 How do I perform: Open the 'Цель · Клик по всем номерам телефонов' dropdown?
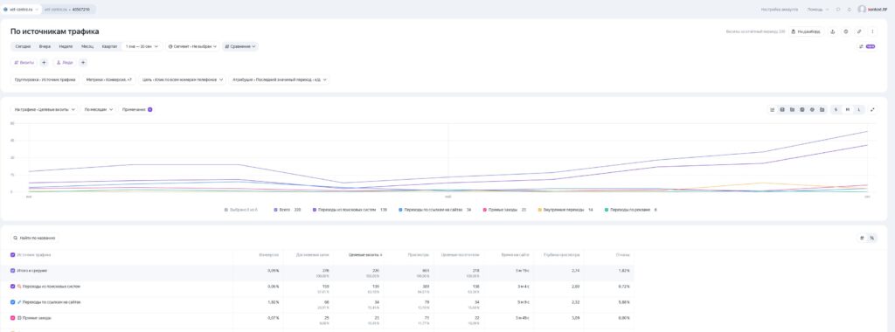pos(183,80)
